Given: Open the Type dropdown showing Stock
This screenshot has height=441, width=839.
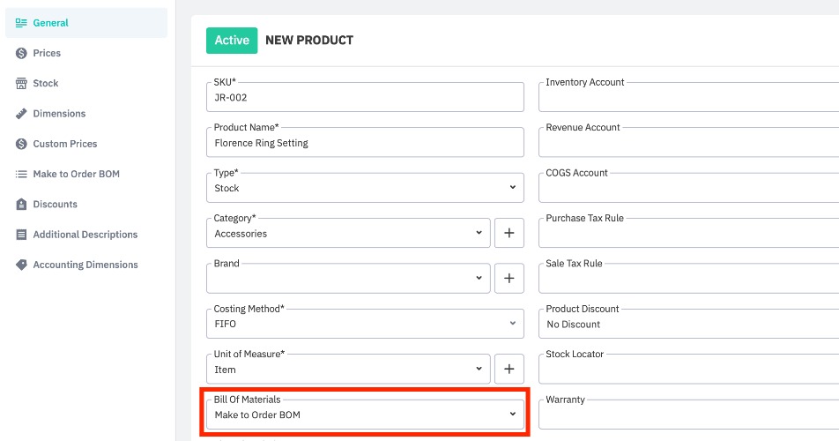Looking at the screenshot, I should pyautogui.click(x=365, y=188).
